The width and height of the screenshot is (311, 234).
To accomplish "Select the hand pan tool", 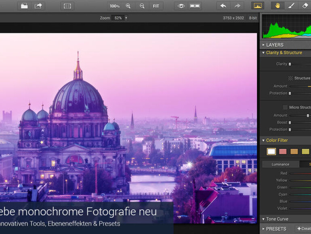I will [x=277, y=6].
